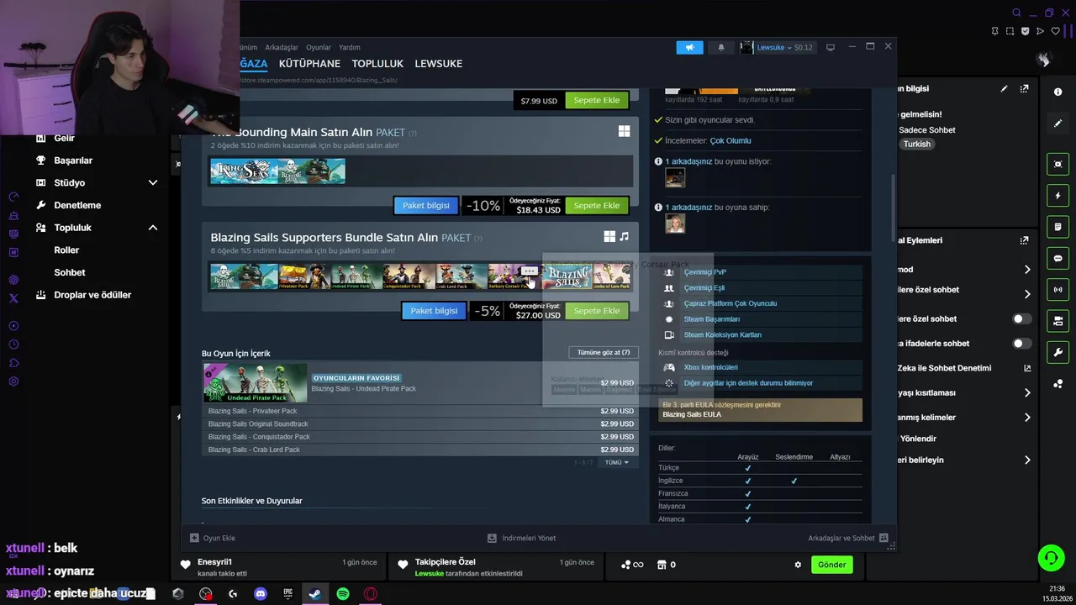
Task: Open the Çevrimiçi Eşli feature link
Action: tap(704, 288)
